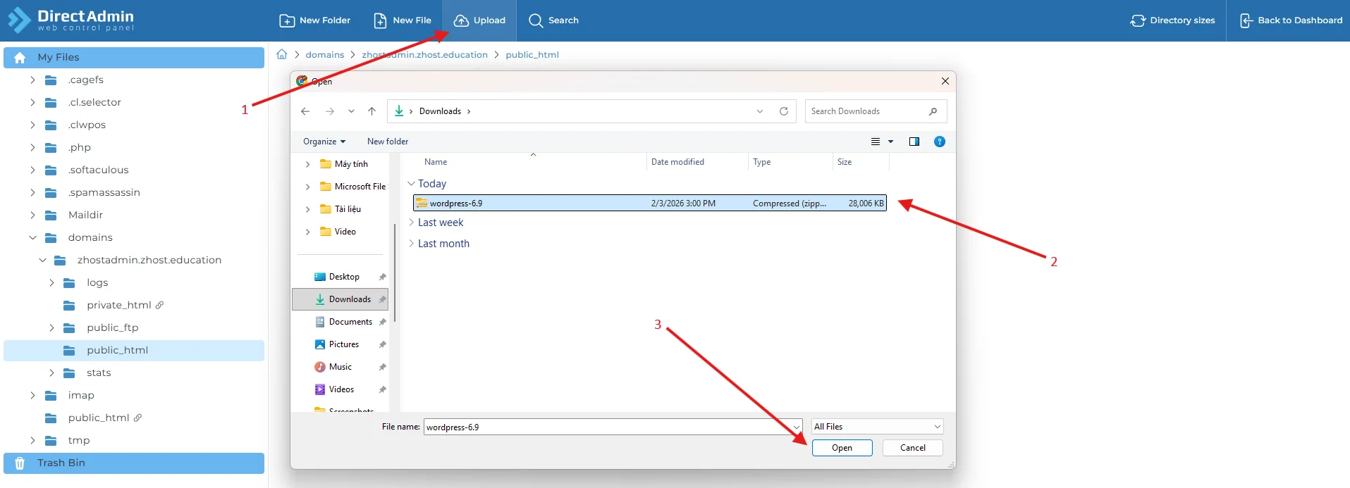Screen dimensions: 1350x488
Task: Refresh the Downloads folder view
Action: tap(784, 111)
